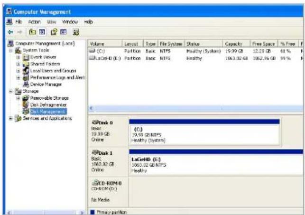Sort by the Layout column header
305x215 pixels.
point(133,44)
